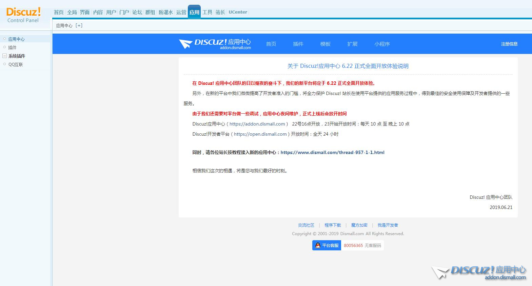This screenshot has width=532, height=286.
Task: Click the 程序下载 footer link
Action: (x=333, y=225)
